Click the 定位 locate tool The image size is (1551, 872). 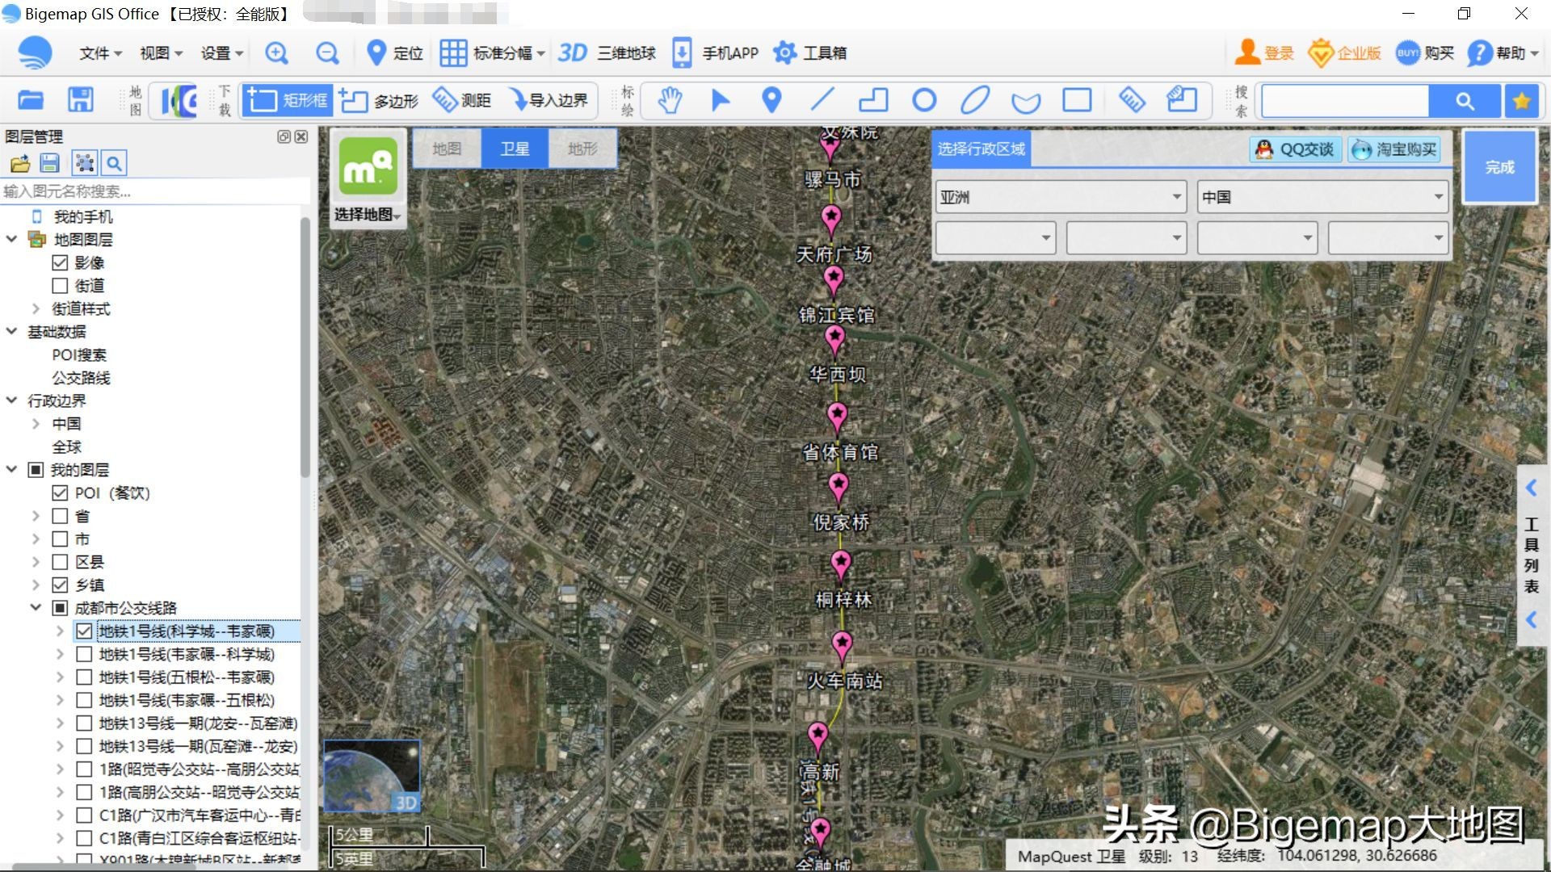393,52
